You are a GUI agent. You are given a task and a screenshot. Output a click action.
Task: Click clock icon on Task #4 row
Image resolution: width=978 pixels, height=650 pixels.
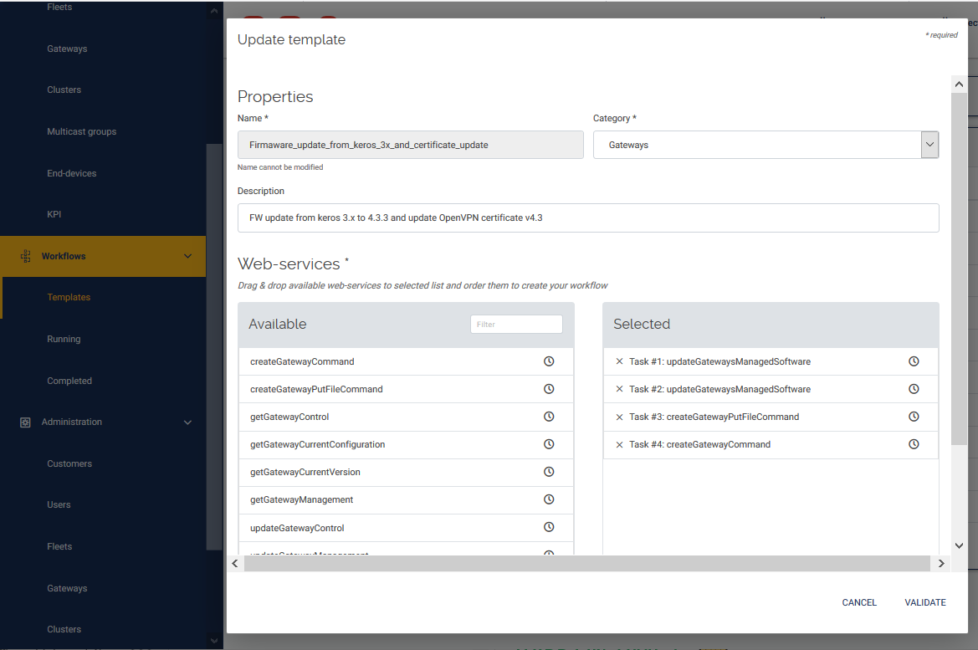914,444
